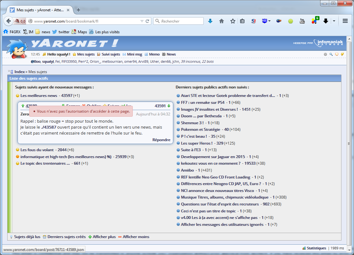The width and height of the screenshot is (354, 255).
Task: Click the Firefox home icon
Action: [222, 21]
